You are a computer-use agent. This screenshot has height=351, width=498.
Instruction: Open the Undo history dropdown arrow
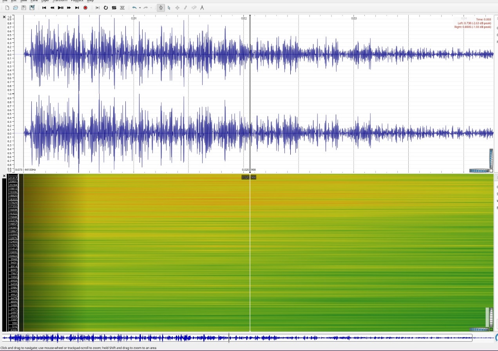(x=140, y=8)
